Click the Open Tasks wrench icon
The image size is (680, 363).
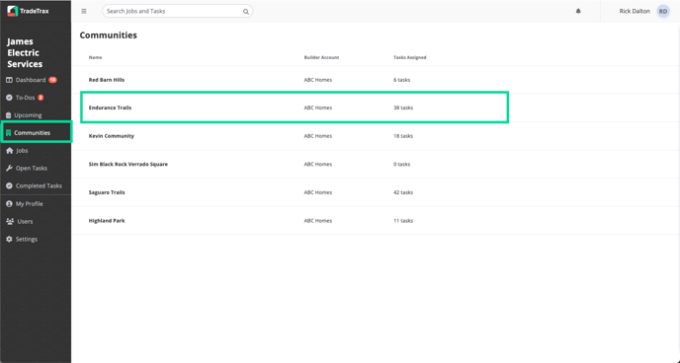(x=9, y=169)
